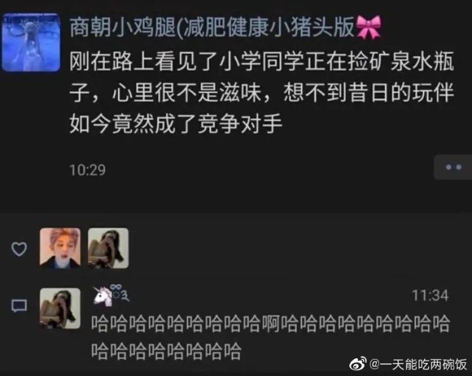This screenshot has height=376, width=472.
Task: Select the post text starting 刚在路上看见了
Action: pyautogui.click(x=262, y=93)
